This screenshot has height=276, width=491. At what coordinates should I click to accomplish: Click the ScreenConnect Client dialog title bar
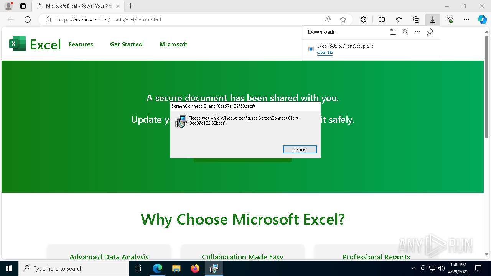245,106
